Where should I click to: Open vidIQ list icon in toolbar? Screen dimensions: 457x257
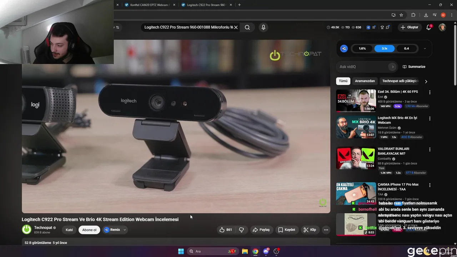click(x=374, y=27)
